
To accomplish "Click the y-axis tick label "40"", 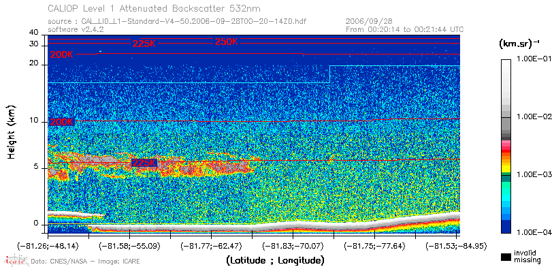I will 34,33.
